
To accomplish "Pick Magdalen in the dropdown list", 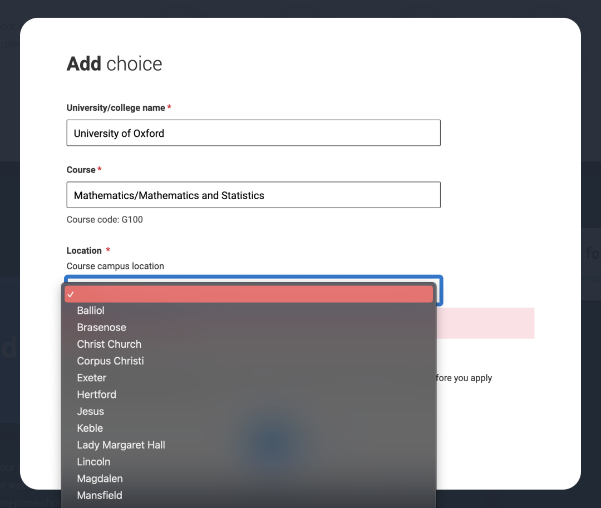I will [249, 479].
